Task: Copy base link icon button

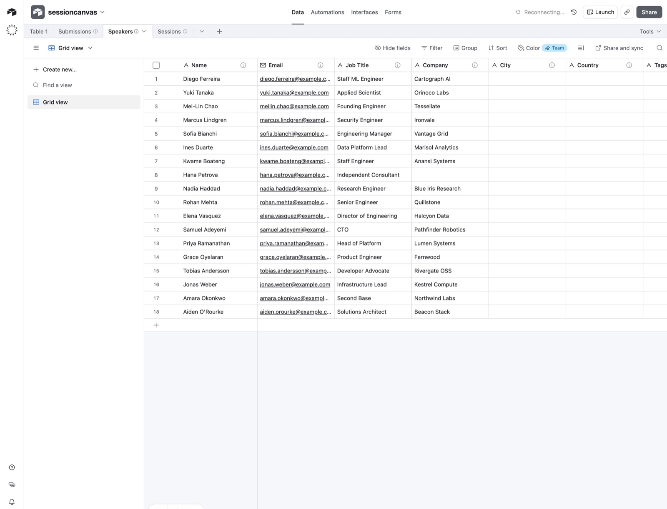Action: 627,12
